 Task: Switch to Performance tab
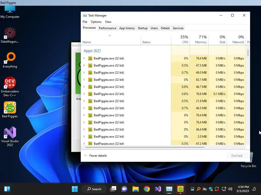pyautogui.click(x=108, y=28)
